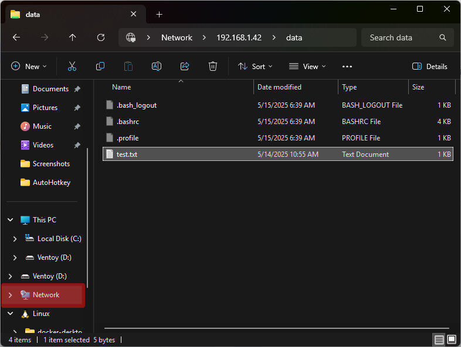Click the New button
The width and height of the screenshot is (461, 347).
pyautogui.click(x=29, y=67)
